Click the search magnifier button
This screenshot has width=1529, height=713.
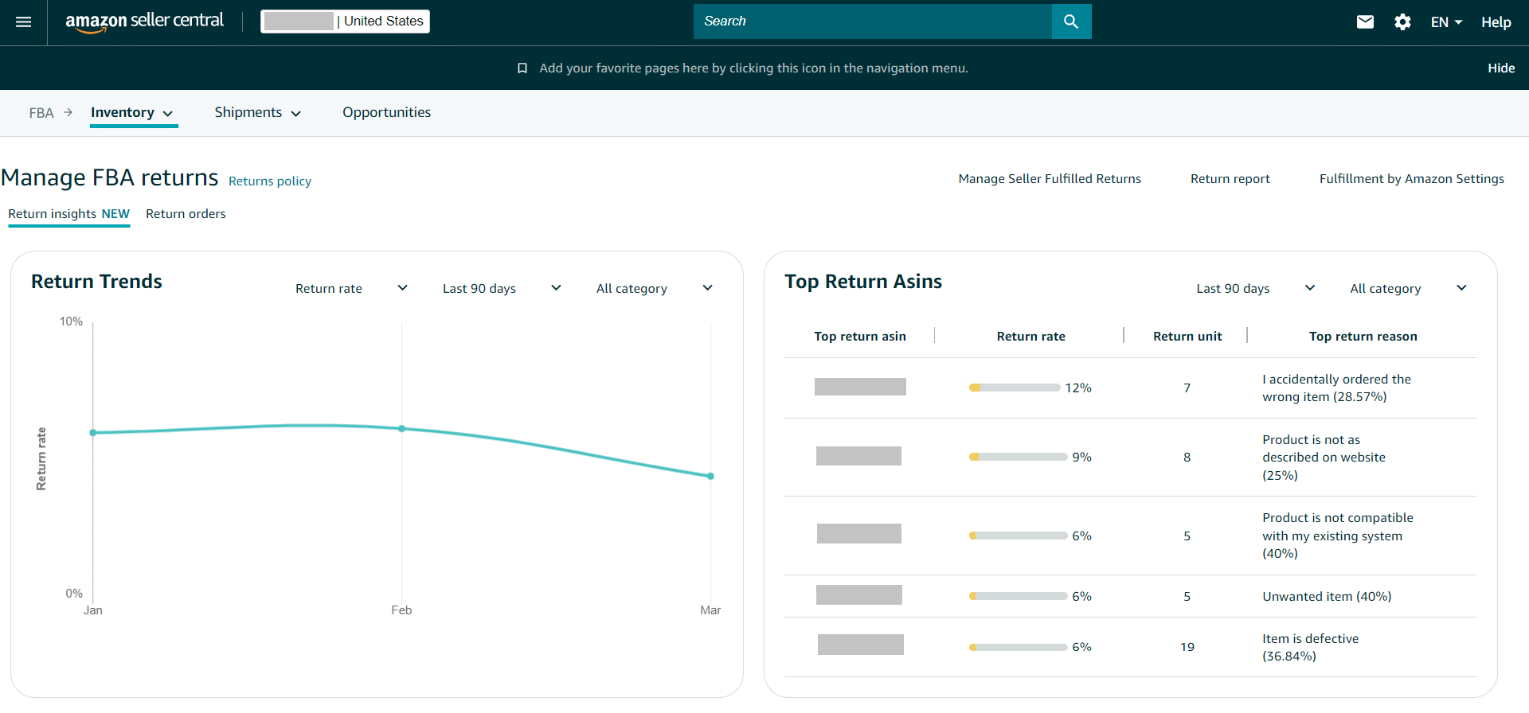click(x=1071, y=21)
